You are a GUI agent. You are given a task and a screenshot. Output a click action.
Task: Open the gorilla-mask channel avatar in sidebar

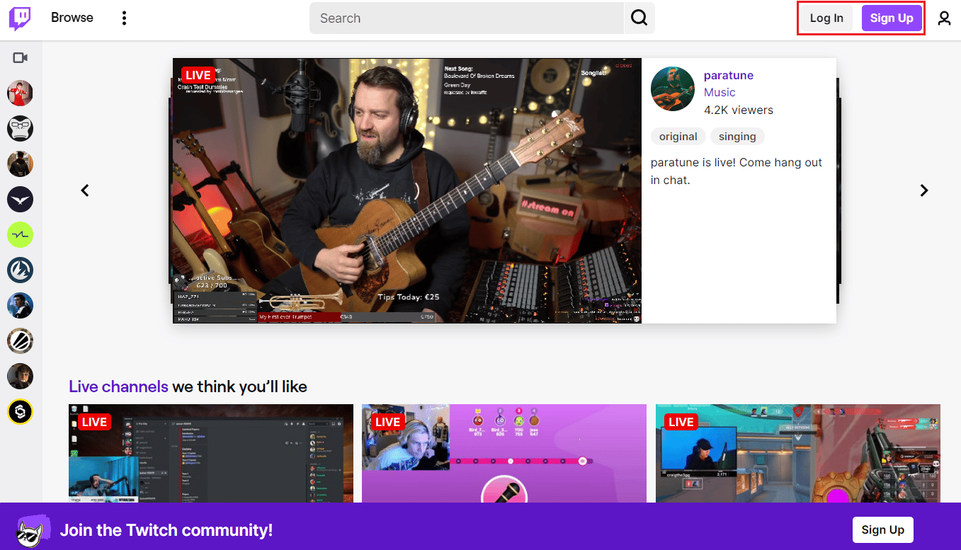[x=20, y=128]
